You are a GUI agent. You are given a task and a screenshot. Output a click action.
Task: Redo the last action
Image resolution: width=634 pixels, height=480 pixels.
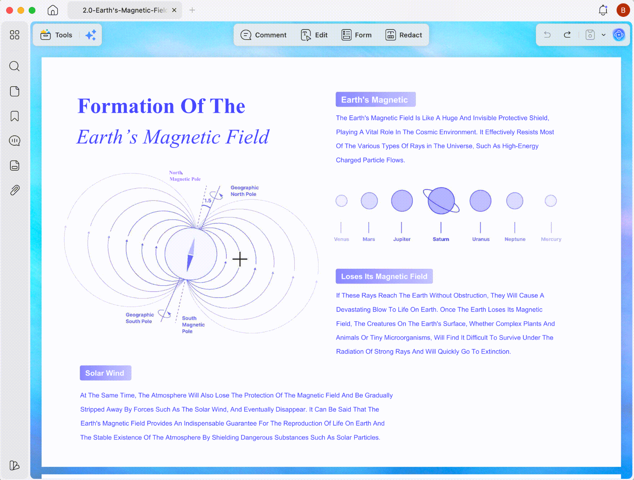567,35
